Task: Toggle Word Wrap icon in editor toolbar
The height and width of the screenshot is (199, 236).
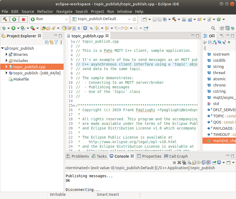Action: pyautogui.click(x=69, y=28)
